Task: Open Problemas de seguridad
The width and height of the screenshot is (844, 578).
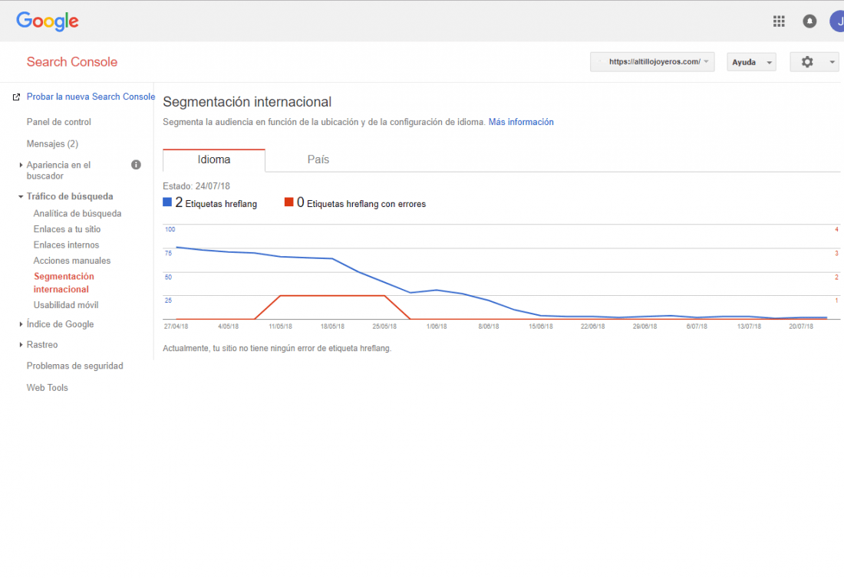Action: [75, 366]
